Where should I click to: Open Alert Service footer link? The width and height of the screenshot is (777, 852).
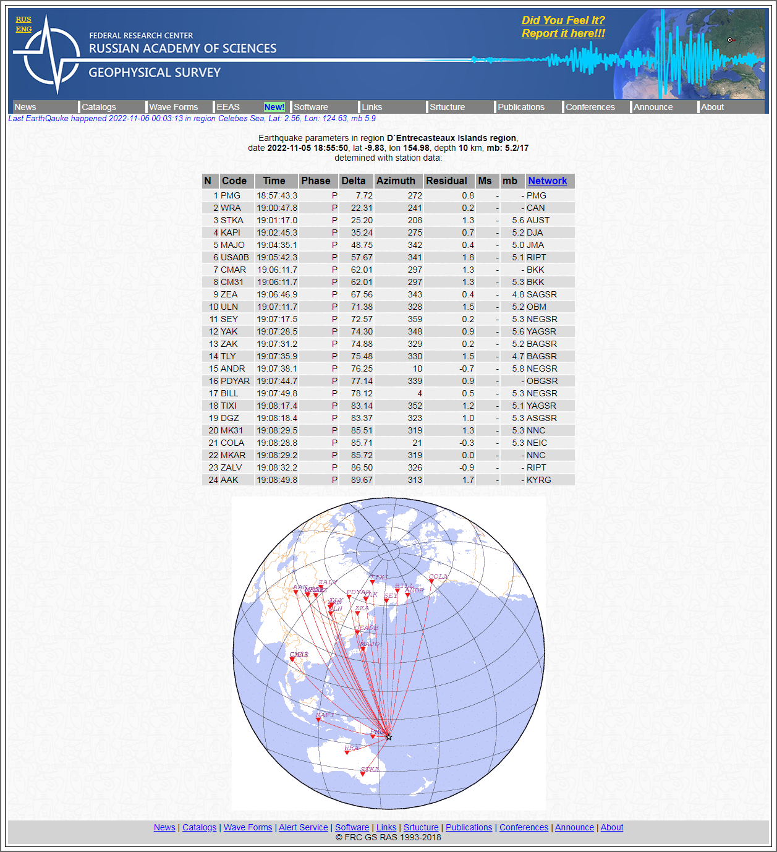[x=304, y=827]
